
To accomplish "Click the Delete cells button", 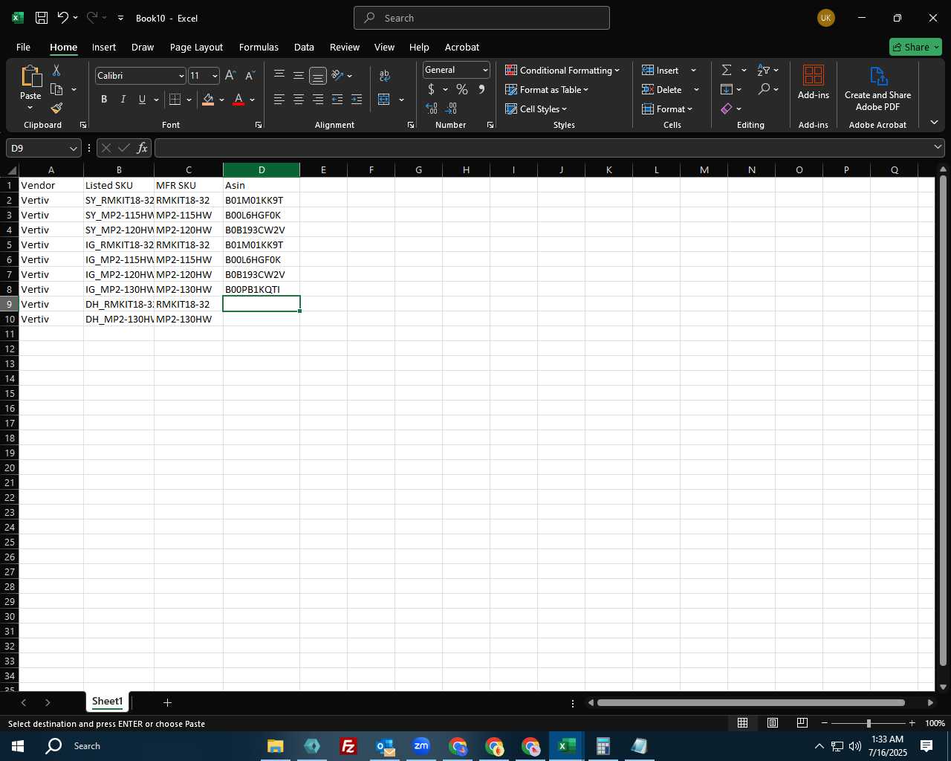I will [x=662, y=89].
